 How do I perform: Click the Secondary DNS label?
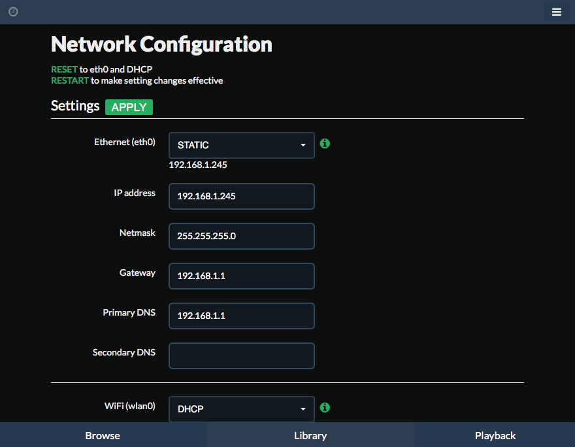click(x=124, y=352)
